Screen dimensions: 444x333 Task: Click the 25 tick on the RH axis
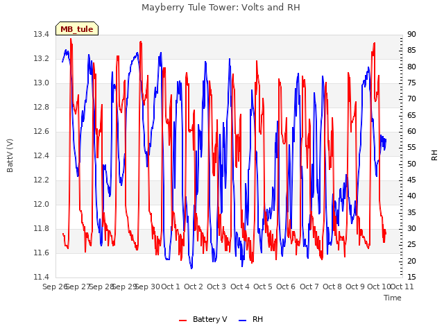[411, 245]
